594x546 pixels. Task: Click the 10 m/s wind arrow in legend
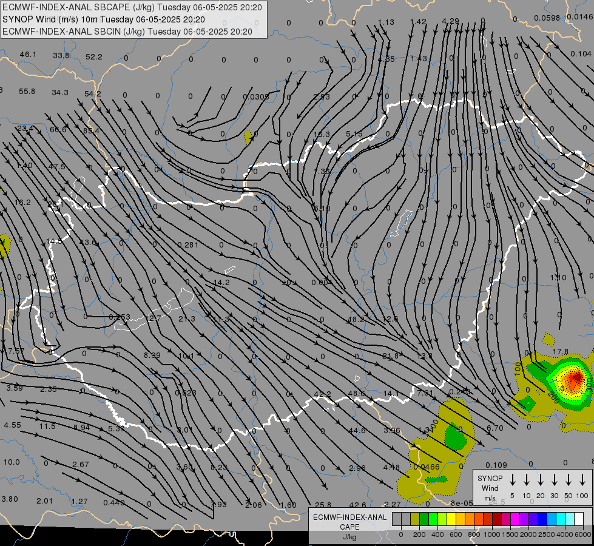[x=526, y=480]
